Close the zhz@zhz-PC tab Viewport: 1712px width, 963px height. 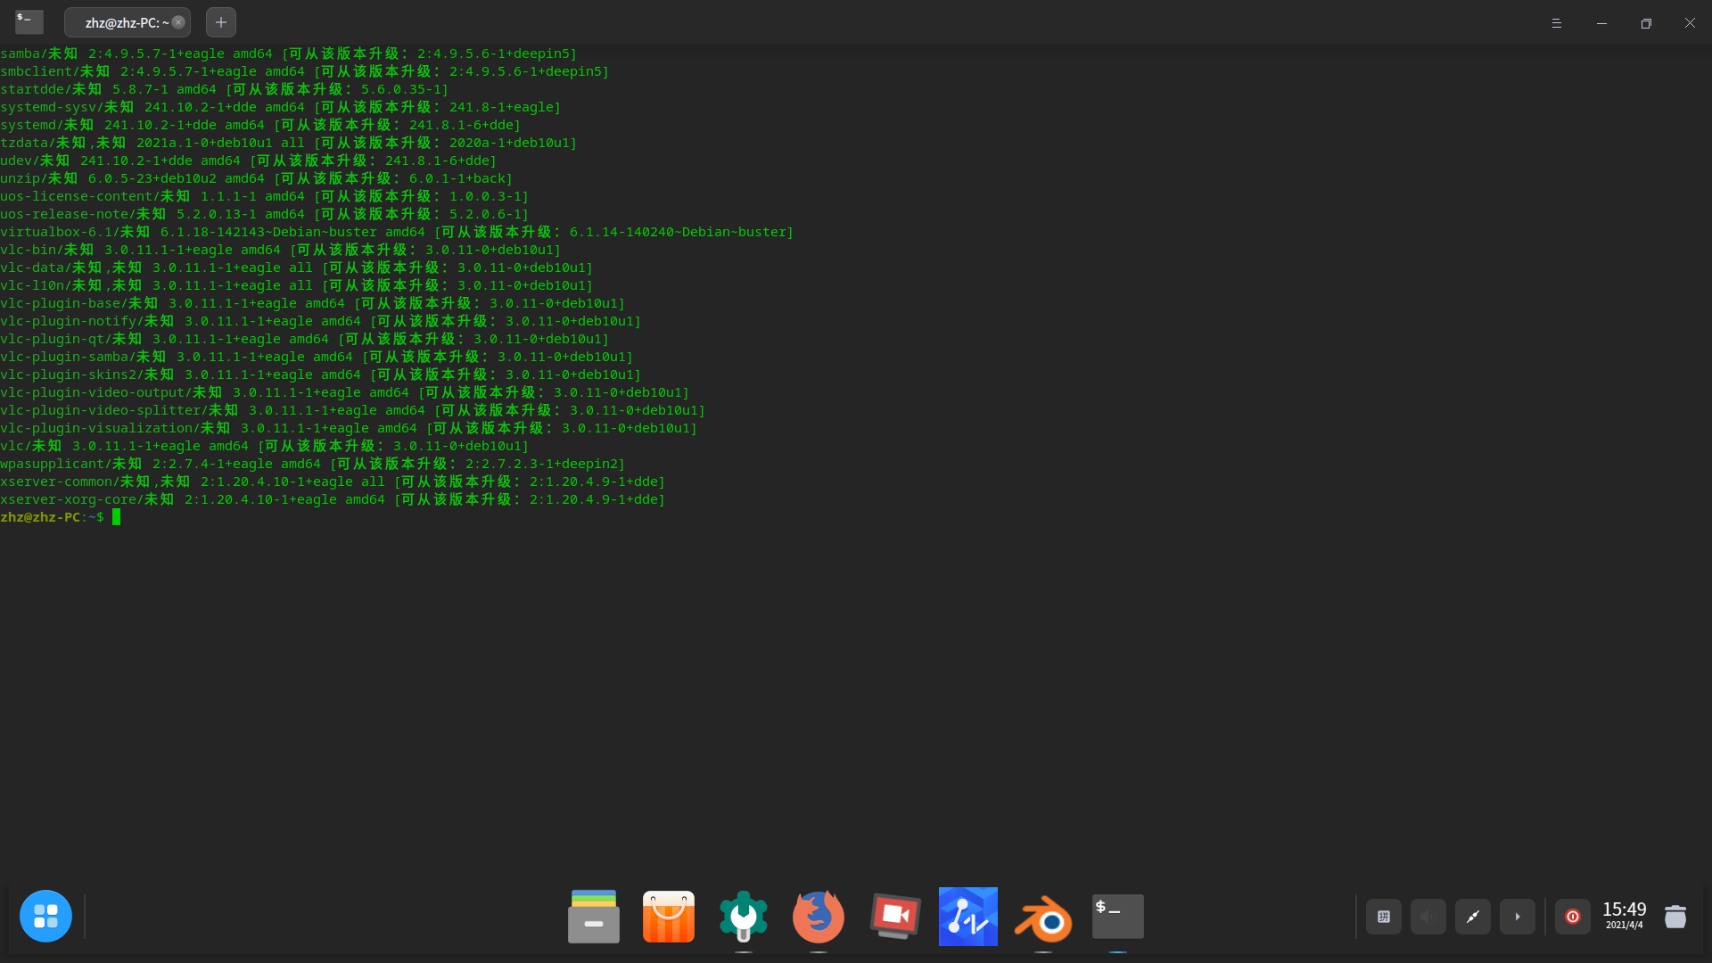pyautogui.click(x=178, y=22)
